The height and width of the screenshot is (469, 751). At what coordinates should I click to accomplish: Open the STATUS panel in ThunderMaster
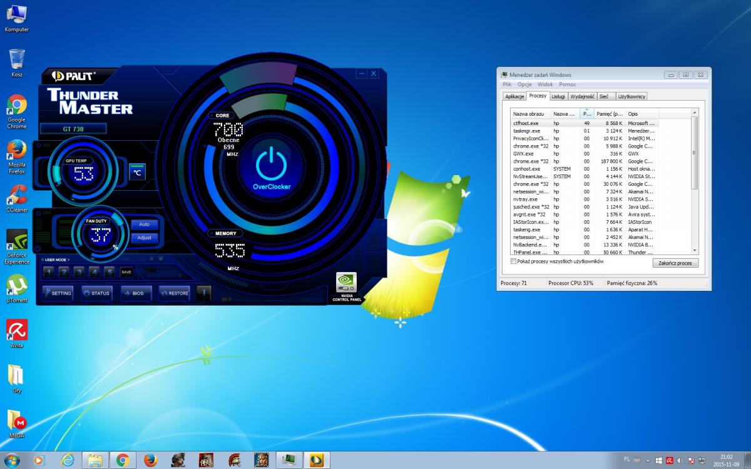click(96, 293)
